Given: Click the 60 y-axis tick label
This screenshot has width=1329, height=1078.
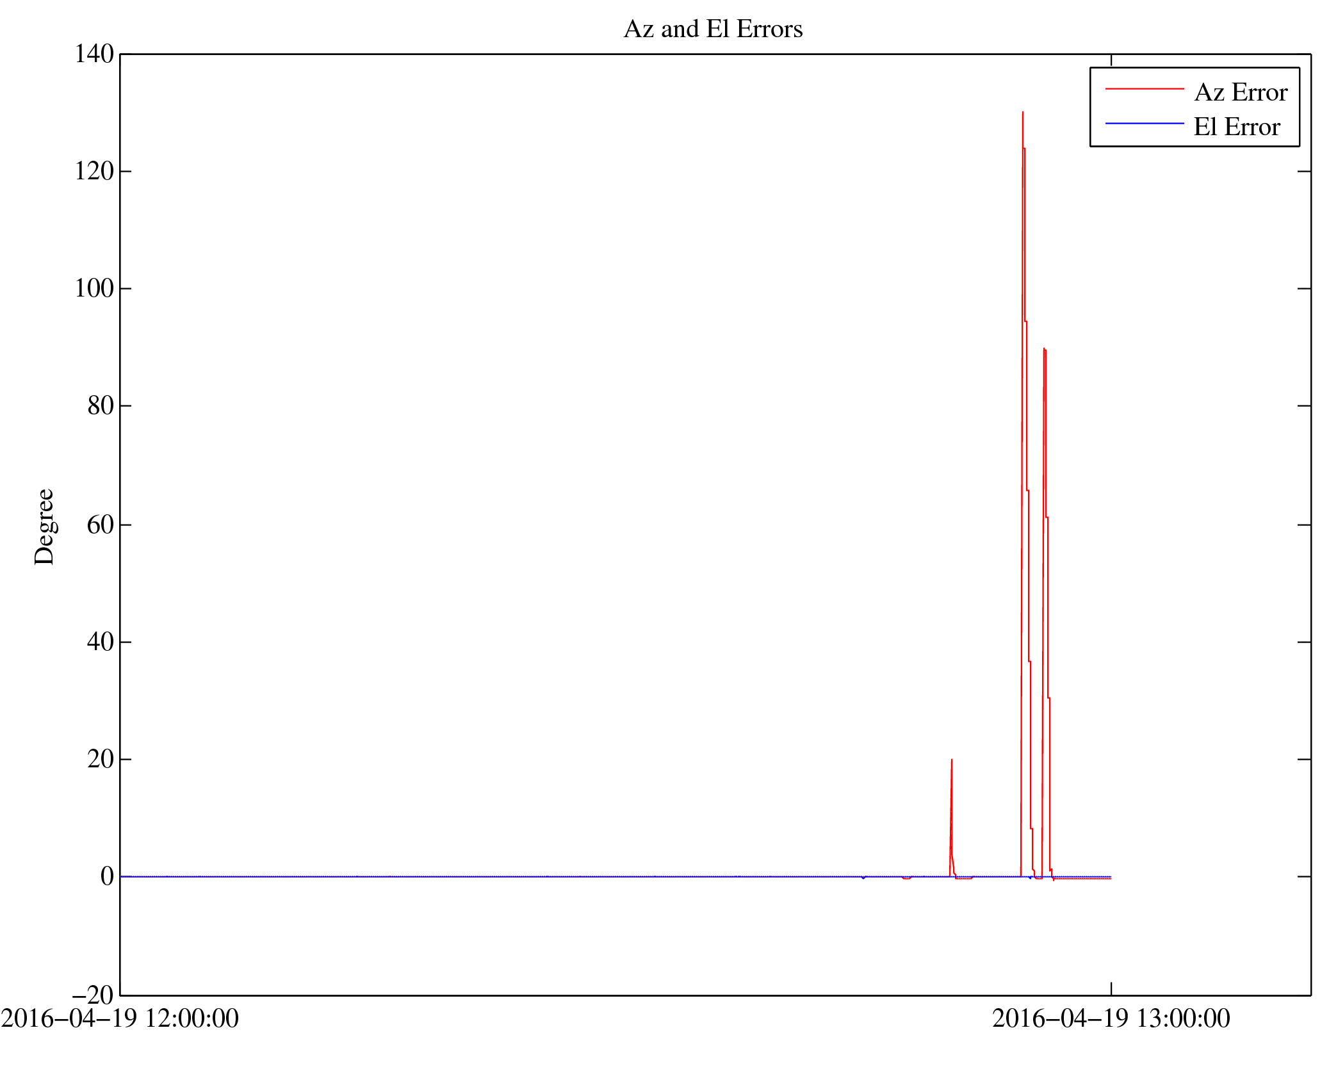Looking at the screenshot, I should pyautogui.click(x=101, y=525).
